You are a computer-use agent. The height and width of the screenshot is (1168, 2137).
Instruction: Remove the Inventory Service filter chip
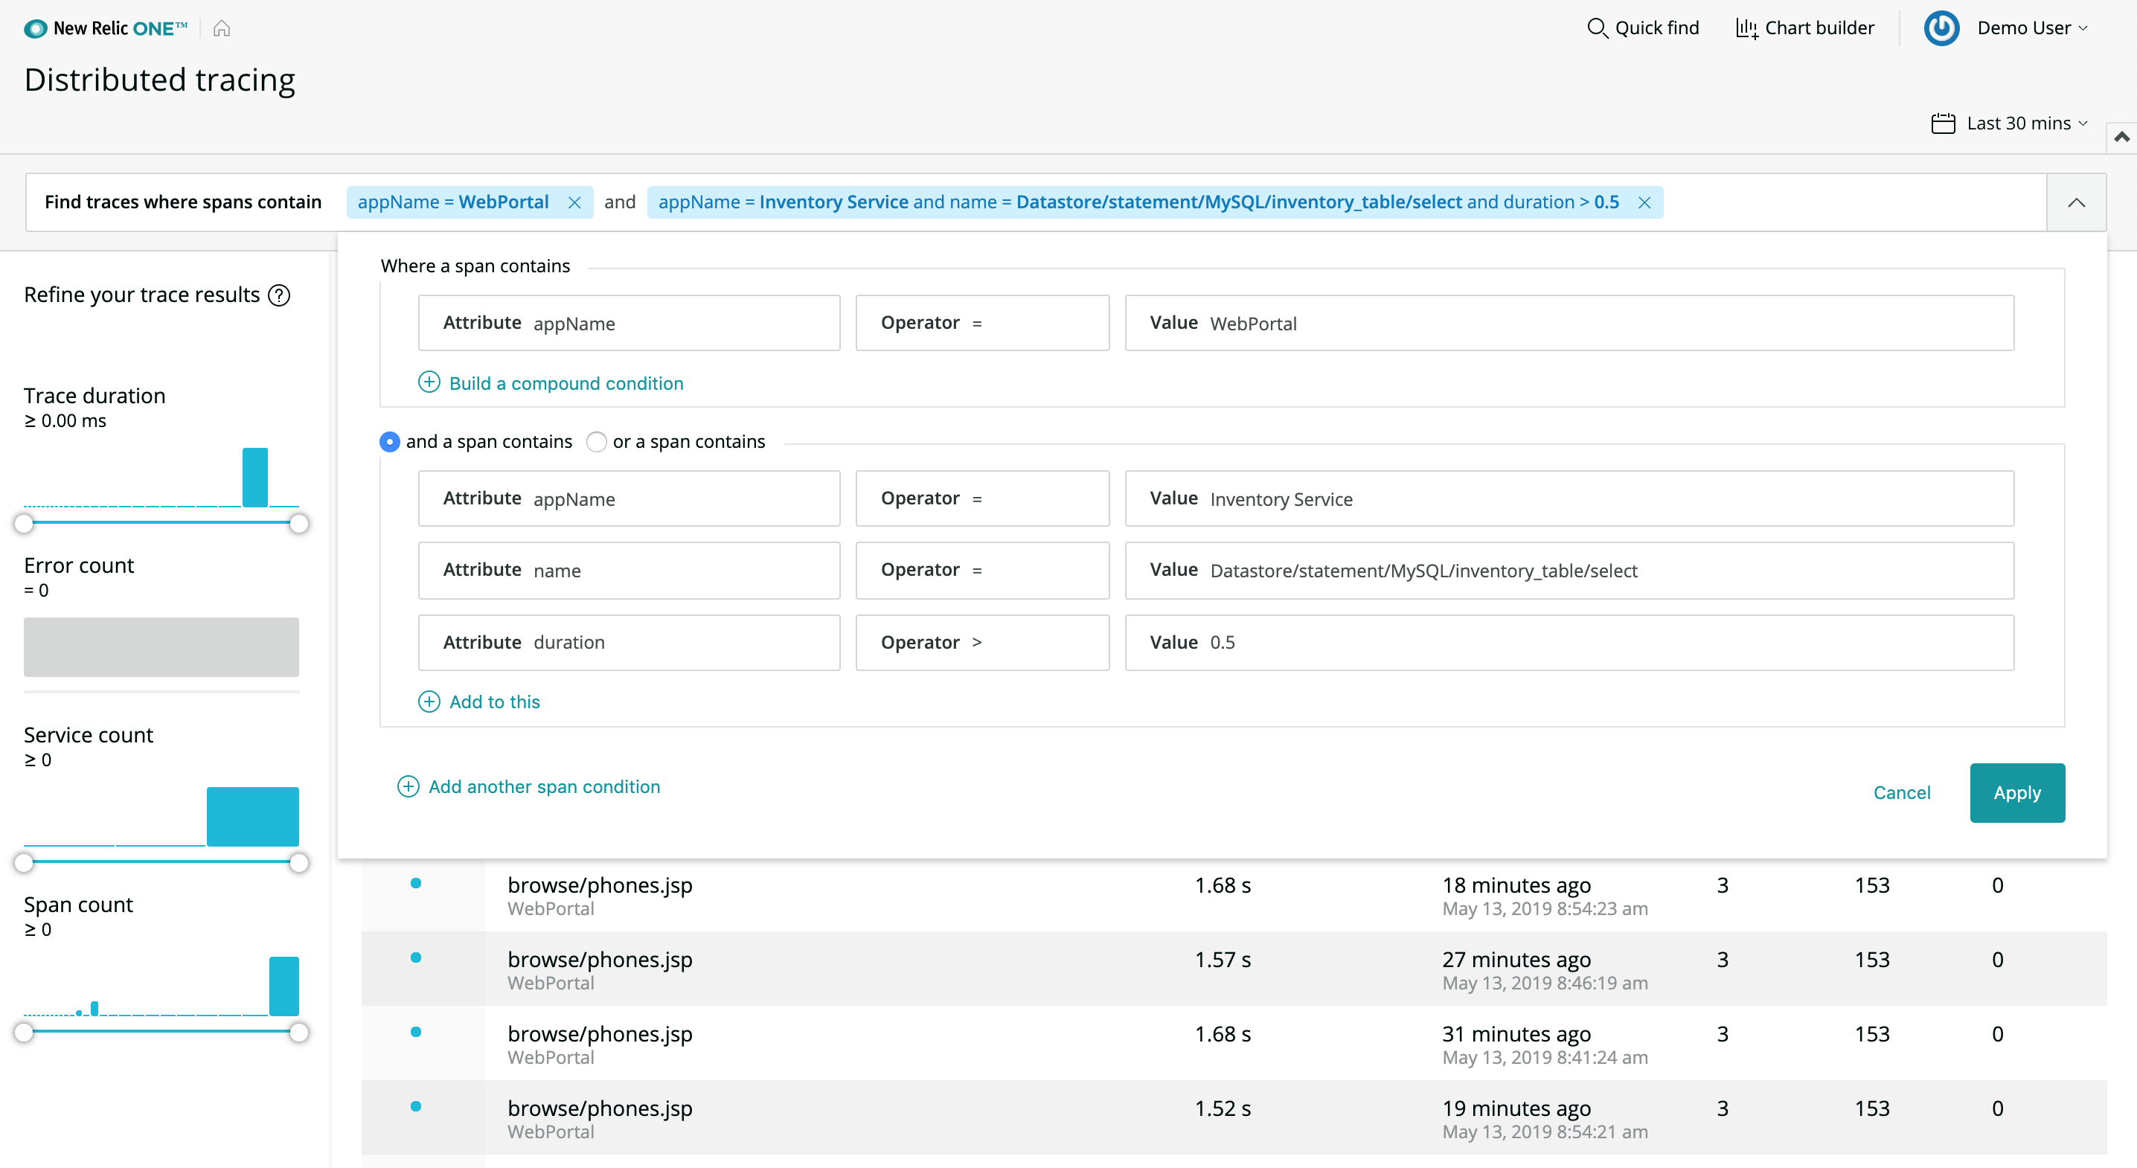[1644, 202]
